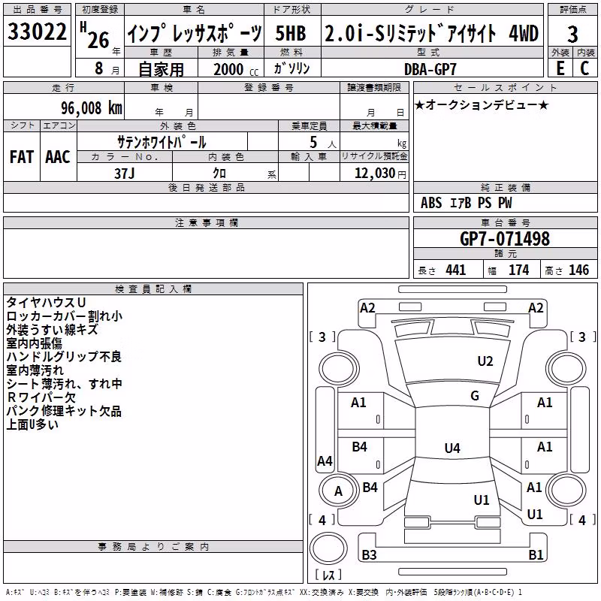
Task: Click the note 室内薄汚れ
Action: pos(35,370)
